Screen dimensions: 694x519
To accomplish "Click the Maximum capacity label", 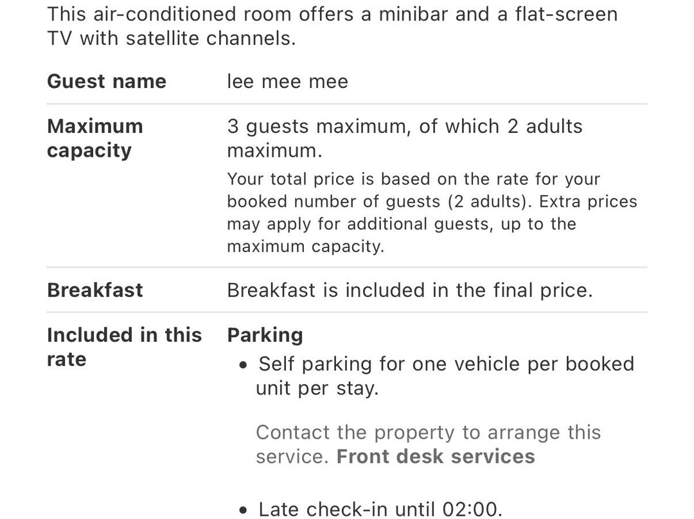I will tap(95, 139).
